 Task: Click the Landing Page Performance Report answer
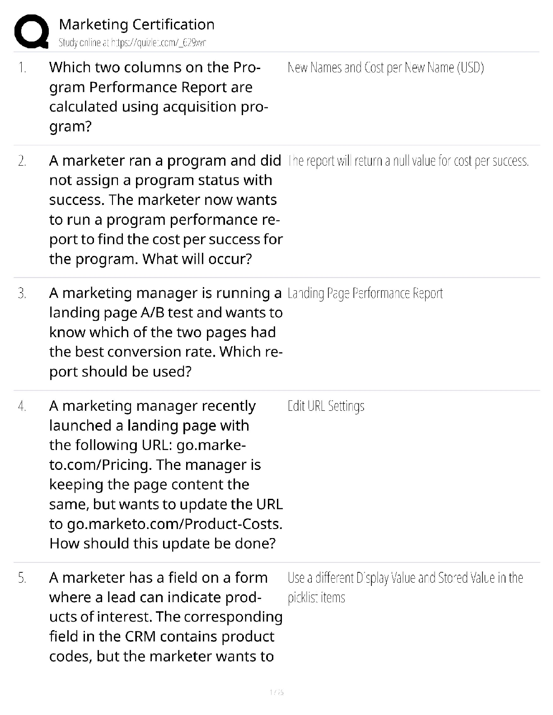(365, 293)
